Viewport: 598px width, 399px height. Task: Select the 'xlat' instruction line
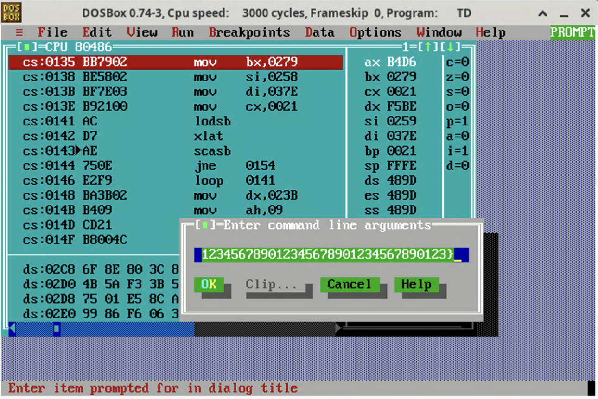[176, 136]
